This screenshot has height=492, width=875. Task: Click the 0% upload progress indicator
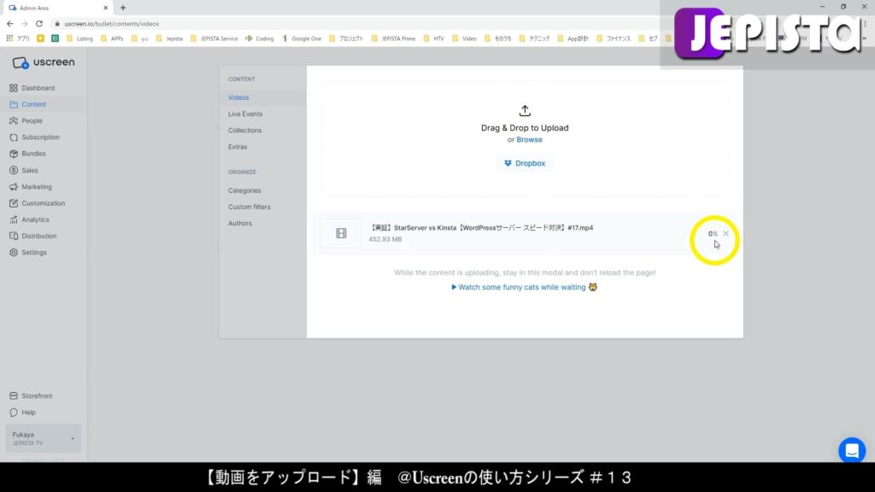pyautogui.click(x=713, y=234)
